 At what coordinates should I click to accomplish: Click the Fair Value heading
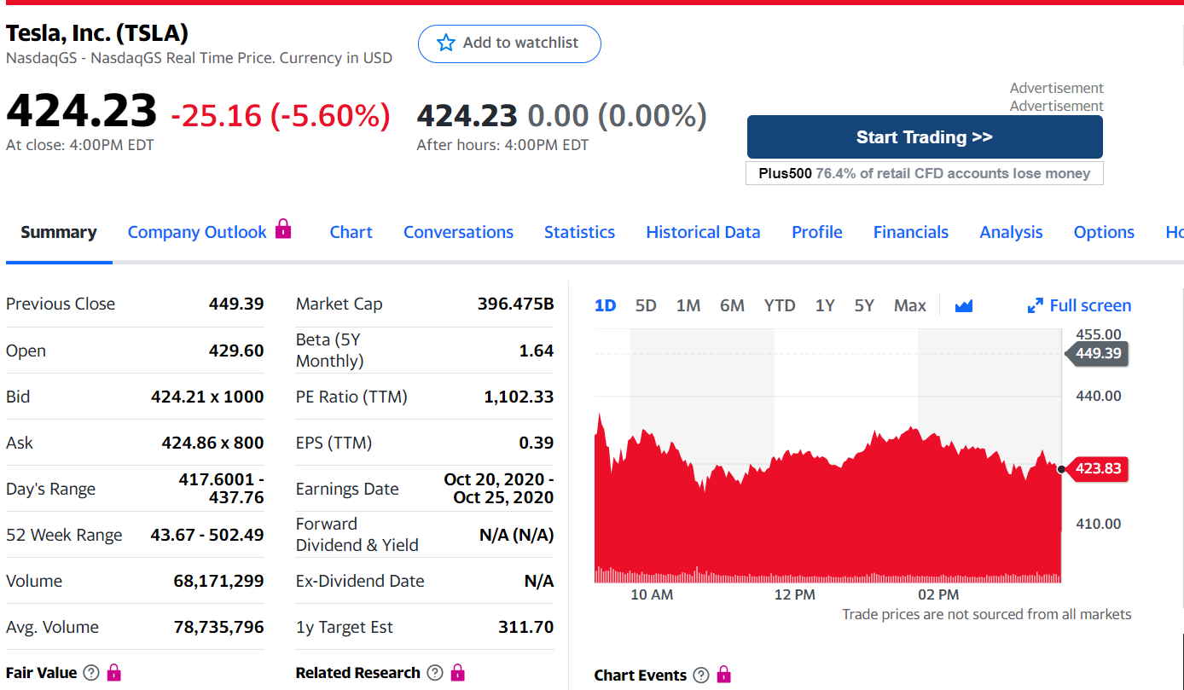(x=41, y=673)
